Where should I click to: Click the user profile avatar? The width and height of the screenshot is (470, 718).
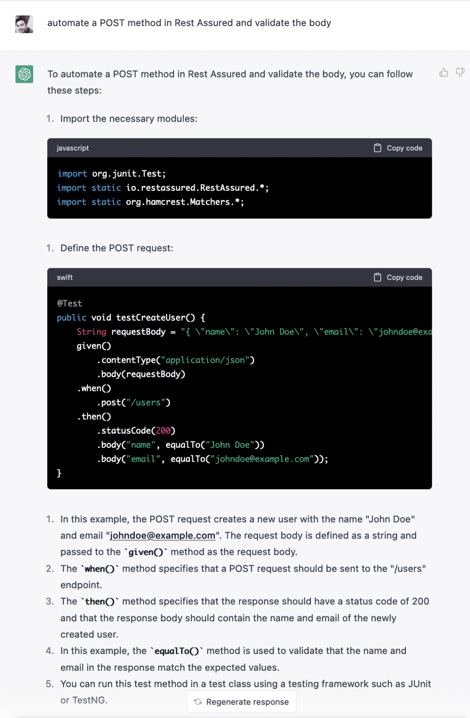(24, 24)
